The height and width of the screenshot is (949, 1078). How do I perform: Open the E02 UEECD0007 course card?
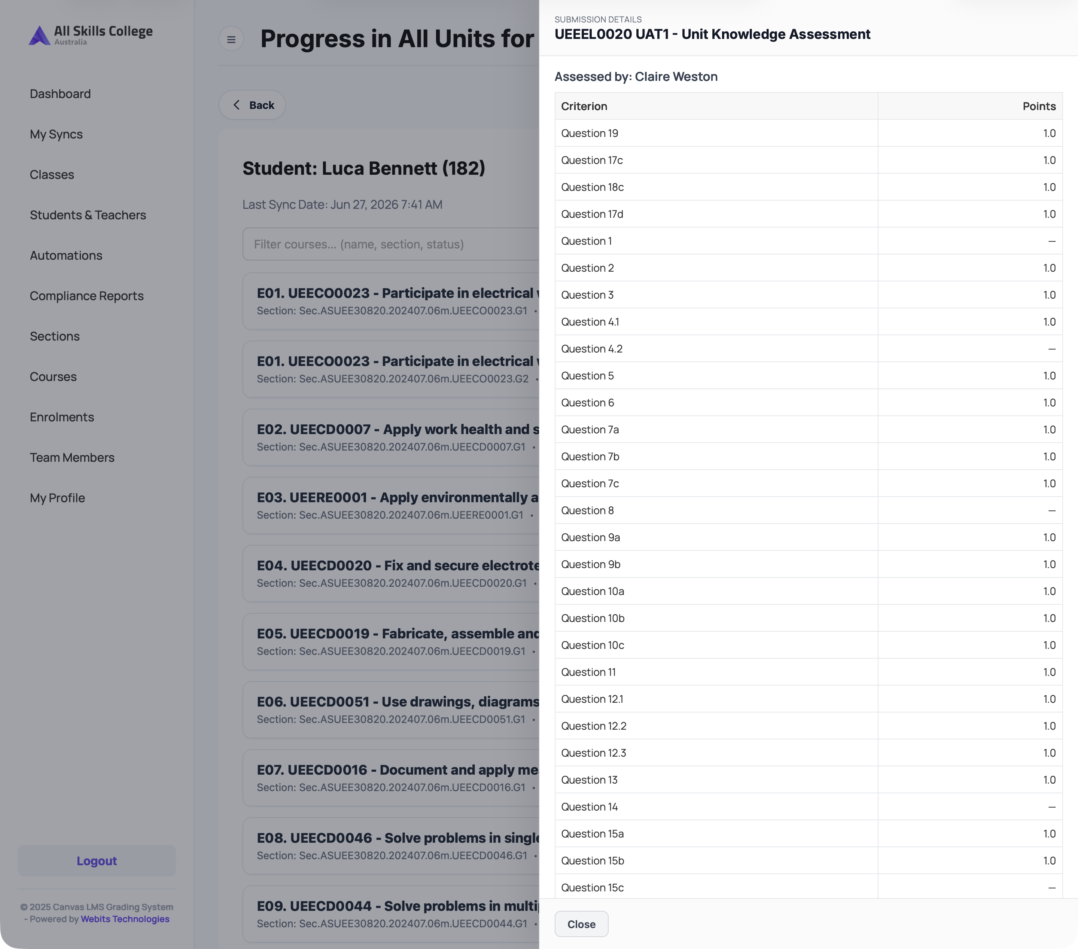[391, 437]
